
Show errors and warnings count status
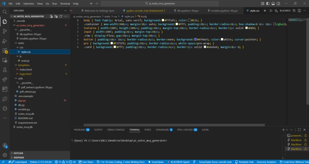65,162
